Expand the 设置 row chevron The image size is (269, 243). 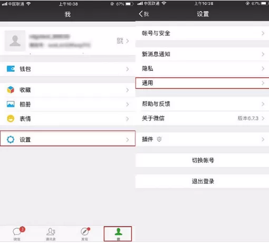pyautogui.click(x=128, y=140)
